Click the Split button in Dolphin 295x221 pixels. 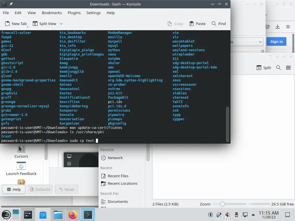(264, 68)
